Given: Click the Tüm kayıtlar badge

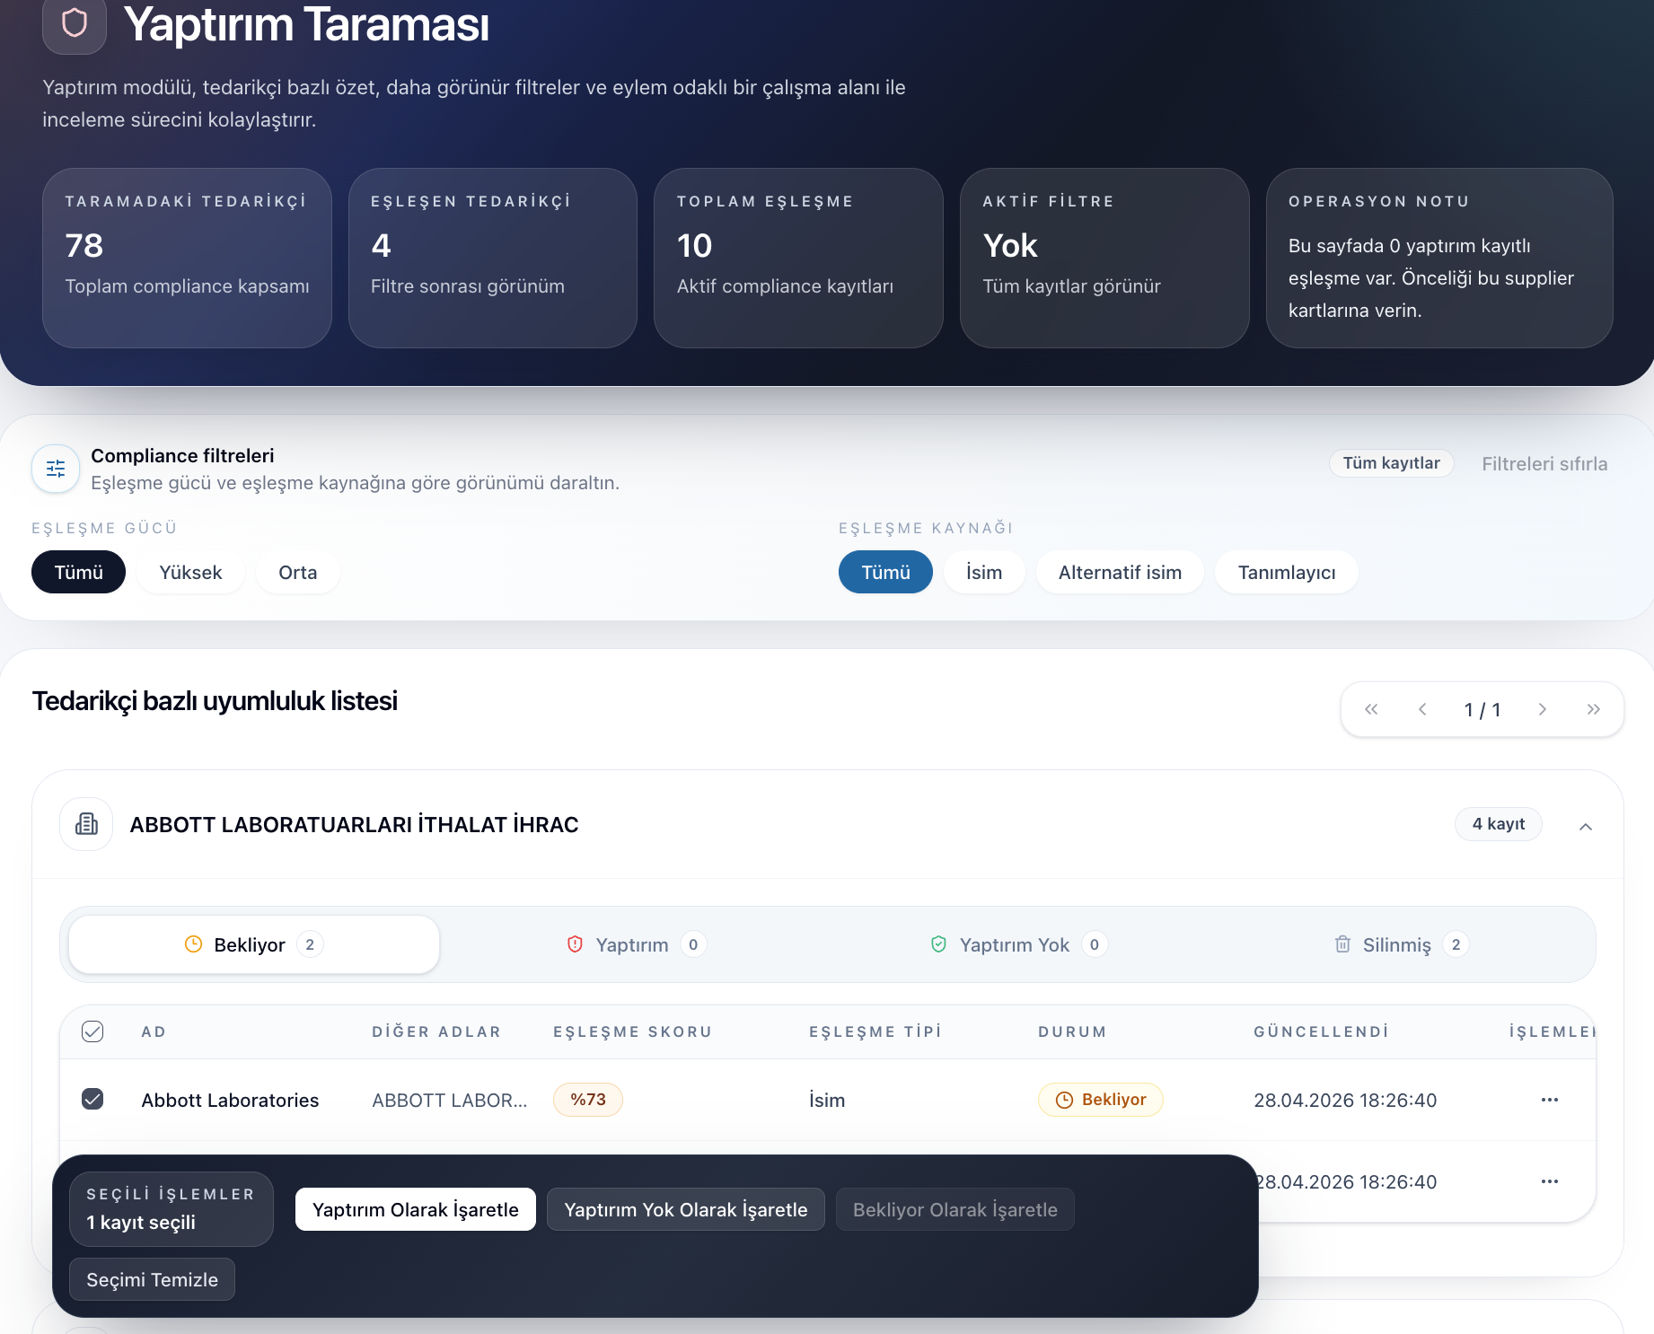Looking at the screenshot, I should click(x=1391, y=463).
